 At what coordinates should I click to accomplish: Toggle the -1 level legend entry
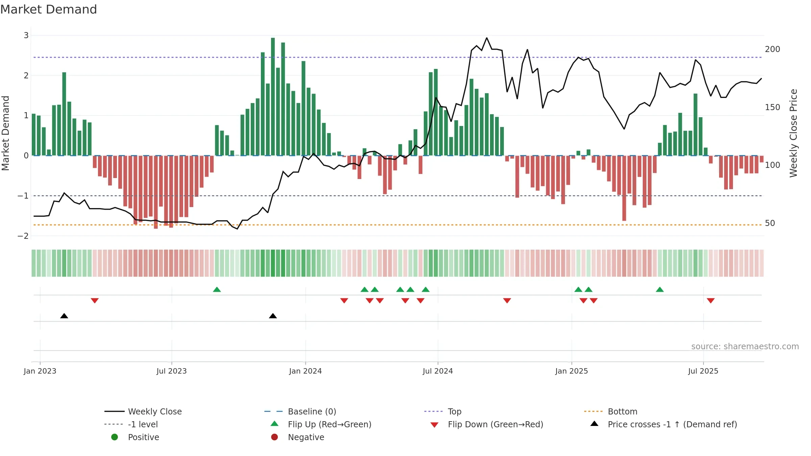pyautogui.click(x=131, y=424)
